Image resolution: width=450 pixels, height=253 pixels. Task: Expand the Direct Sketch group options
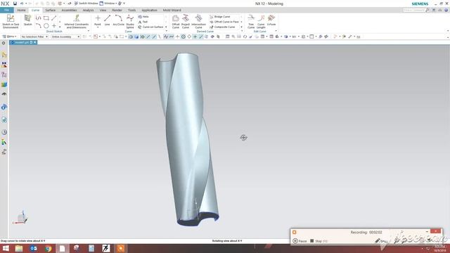(x=89, y=31)
